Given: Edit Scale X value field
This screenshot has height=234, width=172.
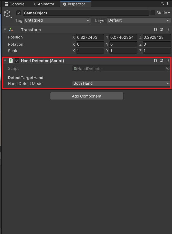Looking at the screenshot, I should point(90,51).
